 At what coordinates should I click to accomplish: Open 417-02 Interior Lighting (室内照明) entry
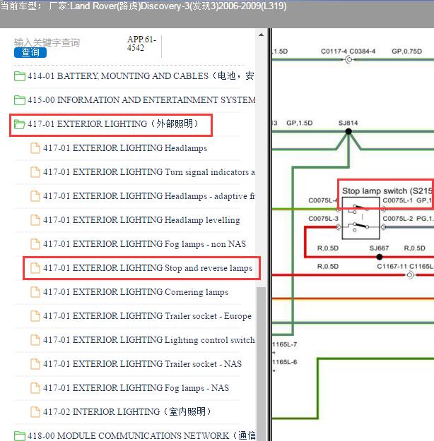pyautogui.click(x=127, y=412)
